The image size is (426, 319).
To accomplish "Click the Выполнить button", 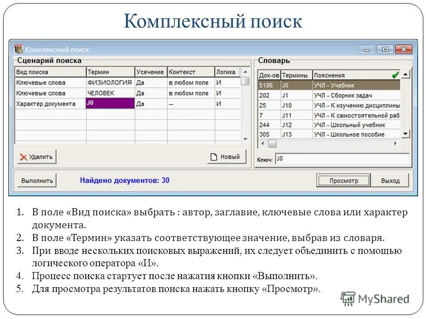I will pyautogui.click(x=37, y=181).
